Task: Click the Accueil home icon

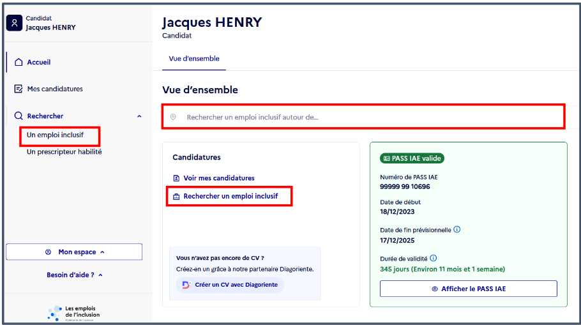Action: click(19, 62)
